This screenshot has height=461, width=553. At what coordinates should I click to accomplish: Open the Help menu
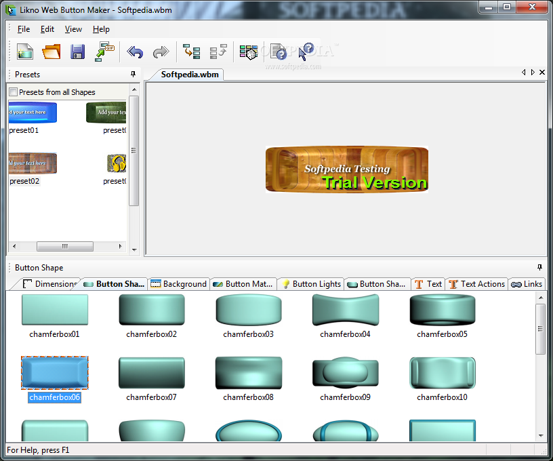click(x=101, y=29)
